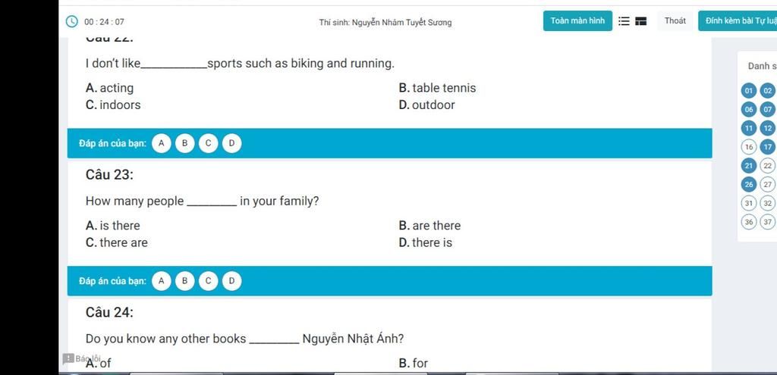Click the 'outdoor' option text in question 22
The height and width of the screenshot is (375, 777).
pos(433,105)
